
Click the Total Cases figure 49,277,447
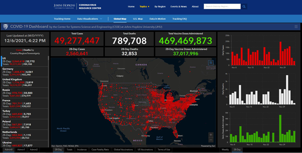(x=77, y=41)
